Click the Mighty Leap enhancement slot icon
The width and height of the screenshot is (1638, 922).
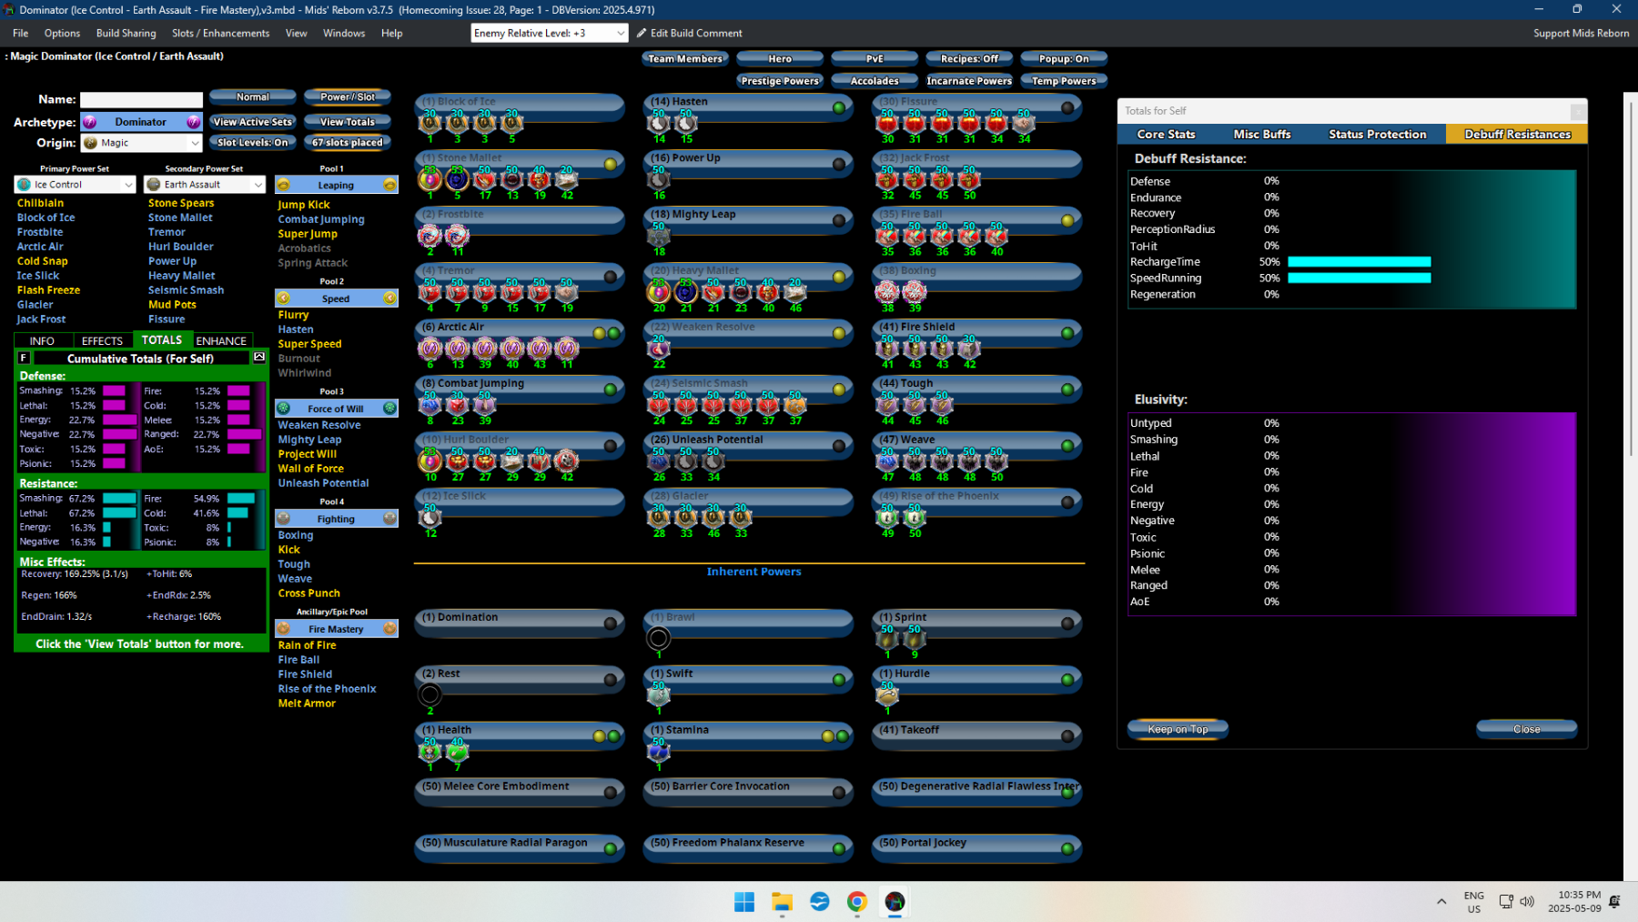659,237
